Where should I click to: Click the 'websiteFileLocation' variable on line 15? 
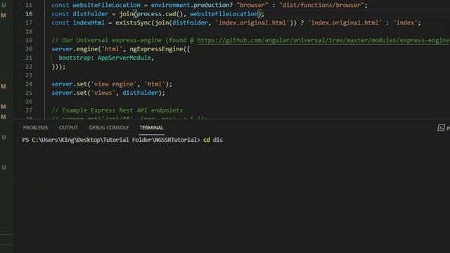pyautogui.click(x=106, y=5)
